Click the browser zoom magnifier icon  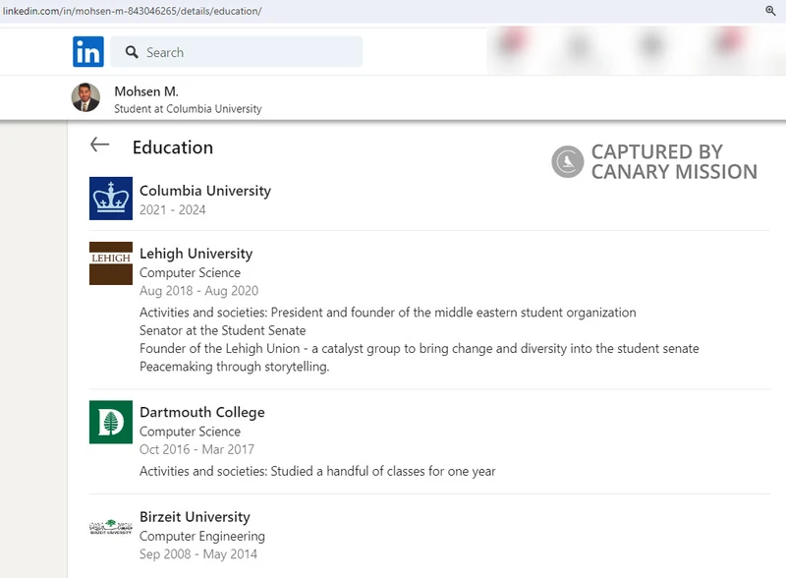(770, 11)
